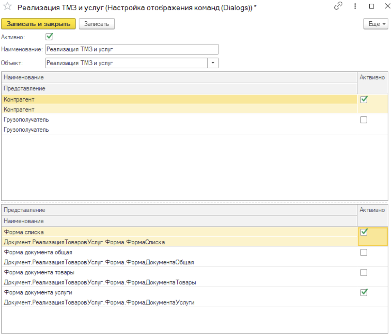
Task: Click the favorites star icon
Action: tap(7, 7)
